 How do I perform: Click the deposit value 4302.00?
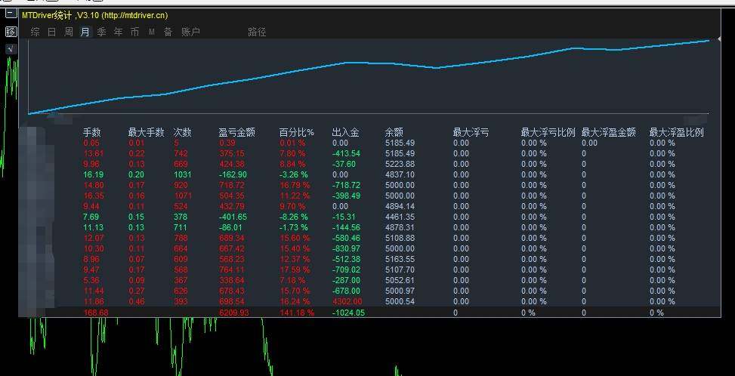[x=347, y=301]
